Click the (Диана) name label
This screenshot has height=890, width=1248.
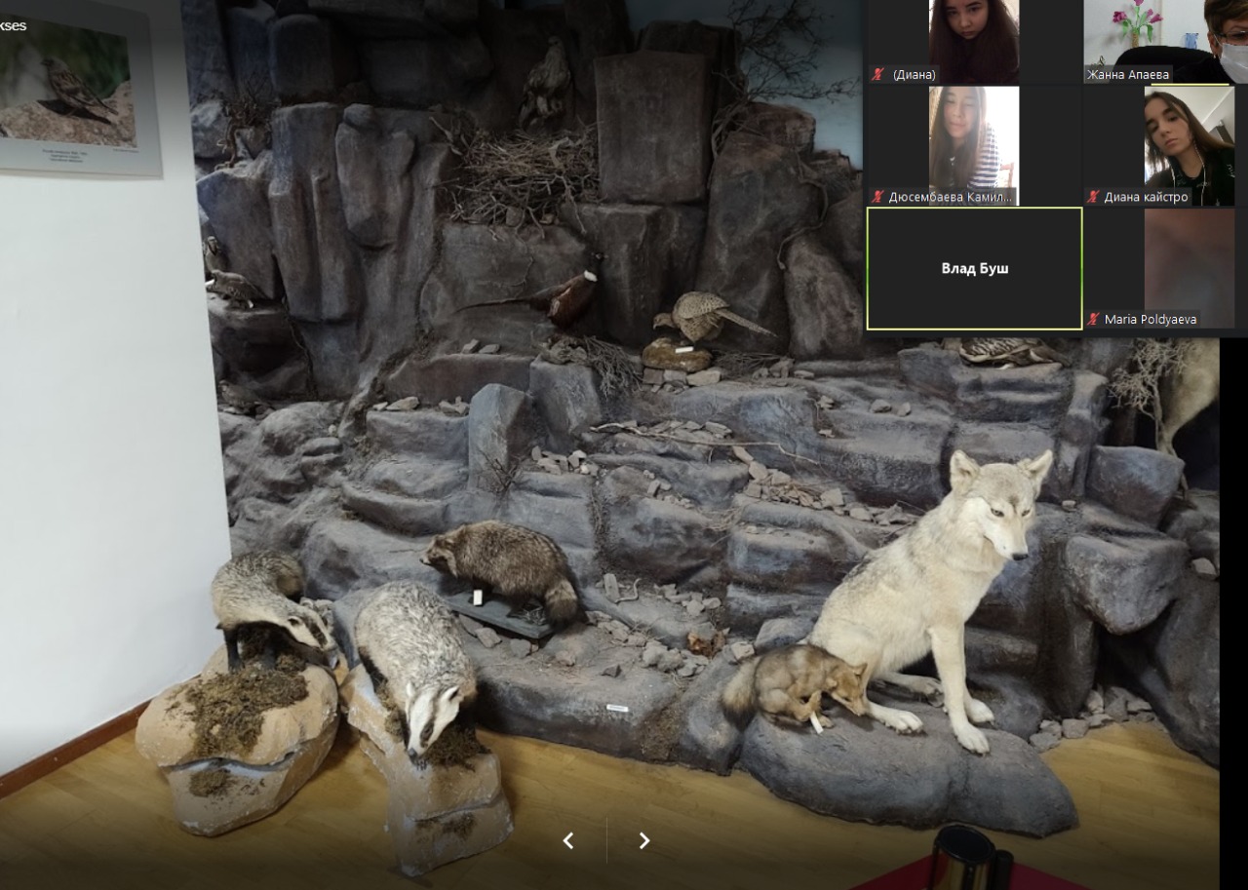(915, 74)
